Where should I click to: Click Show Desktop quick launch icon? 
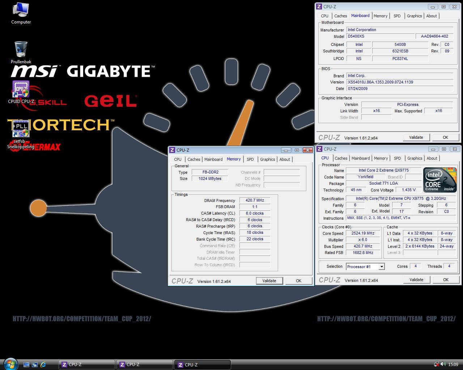(26, 365)
